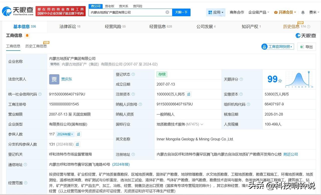Click the 登记机关 value 呼和浩特市市场监督管理局

tap(70, 154)
